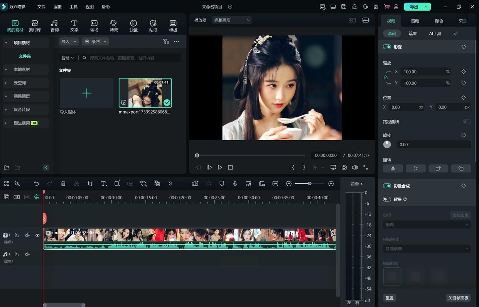Click the 导出 export button
The width and height of the screenshot is (479, 307).
click(x=414, y=7)
